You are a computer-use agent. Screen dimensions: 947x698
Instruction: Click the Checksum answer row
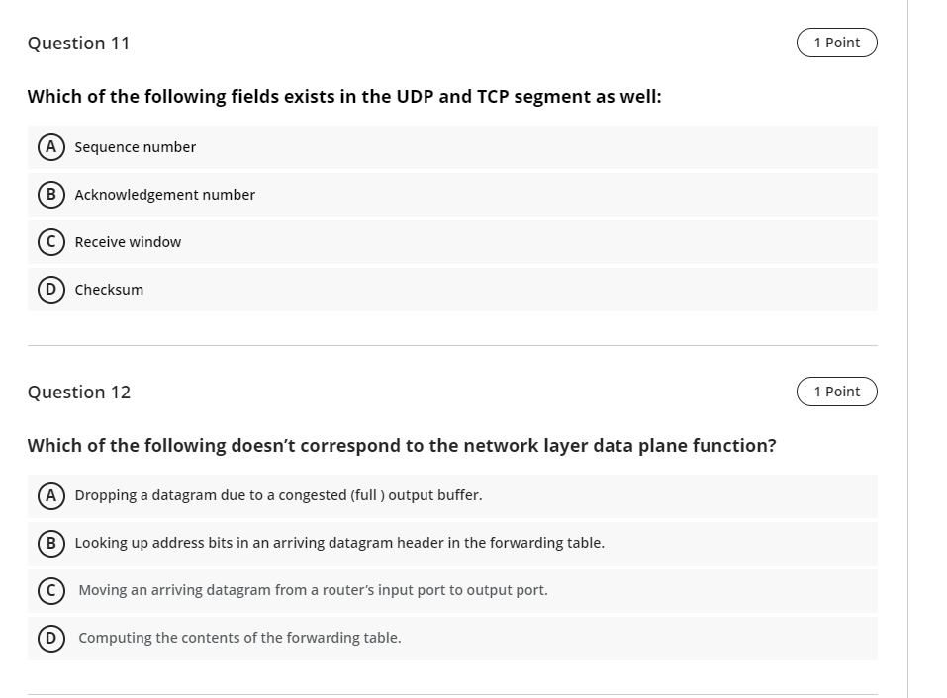click(x=396, y=289)
